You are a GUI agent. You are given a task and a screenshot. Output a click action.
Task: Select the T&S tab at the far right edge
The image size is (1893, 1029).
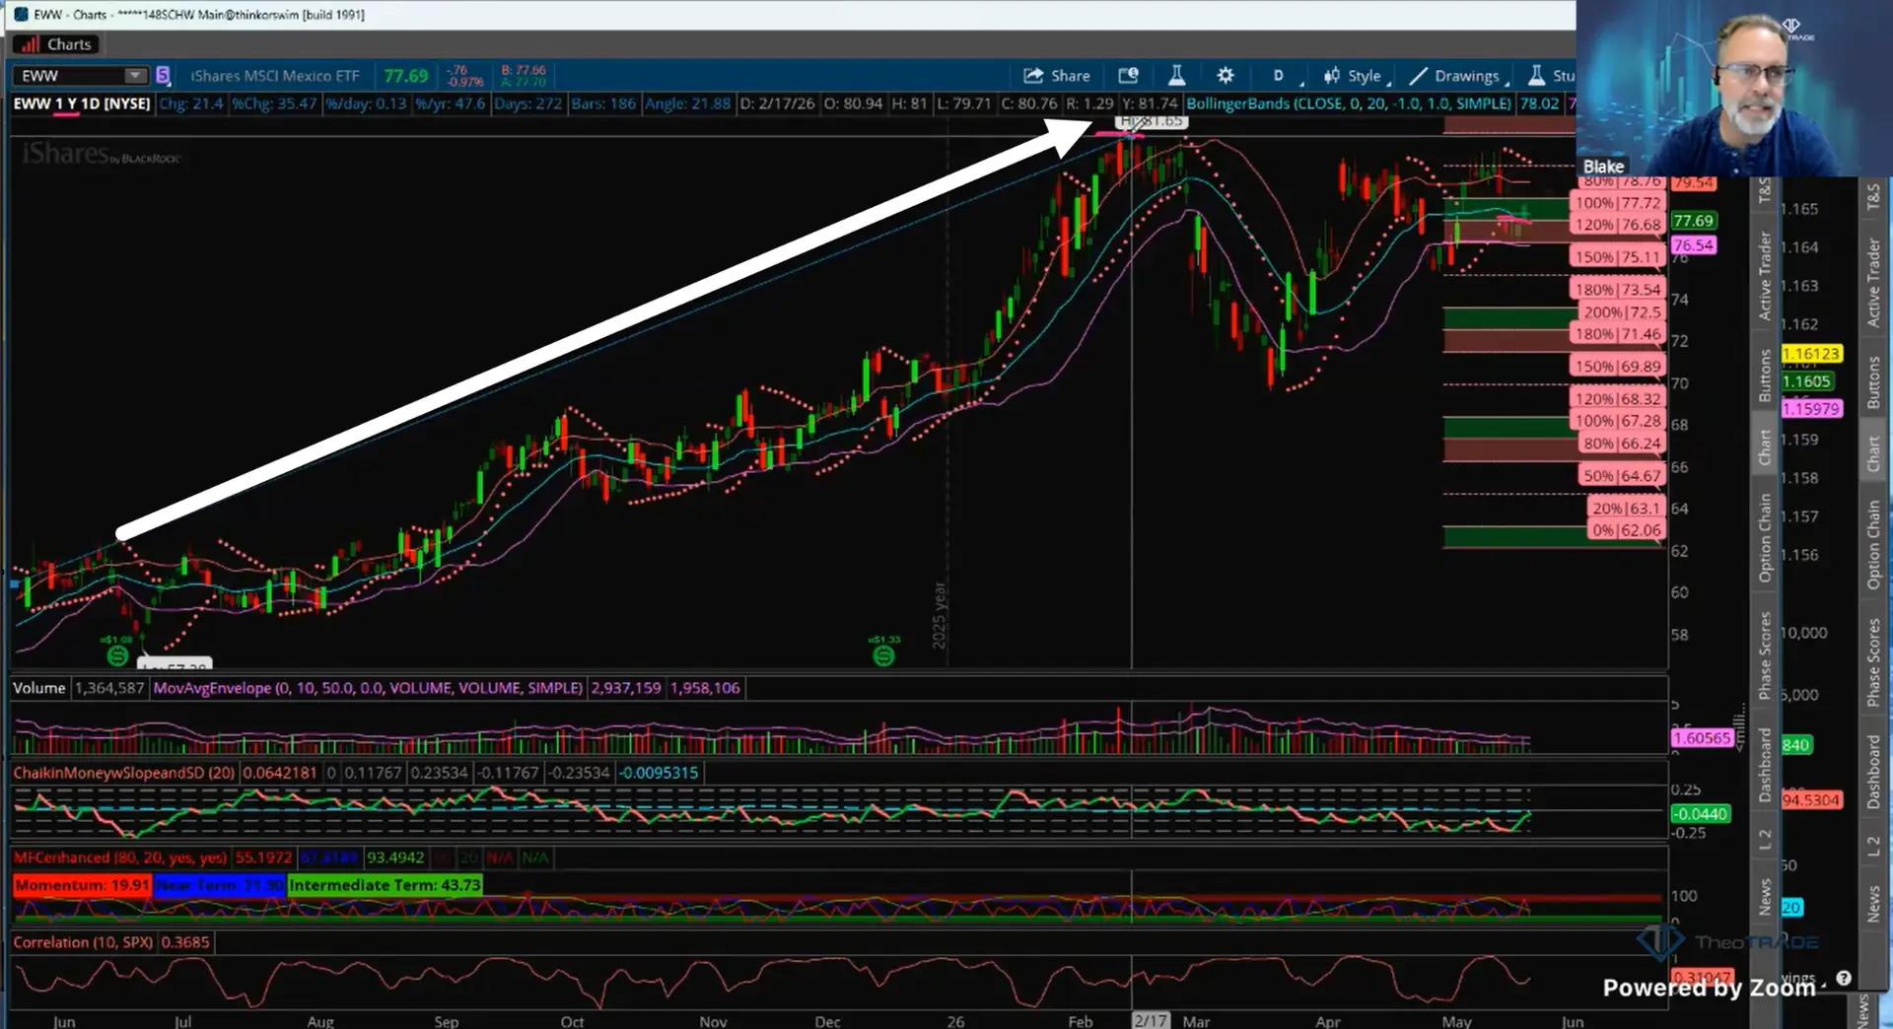click(1873, 197)
